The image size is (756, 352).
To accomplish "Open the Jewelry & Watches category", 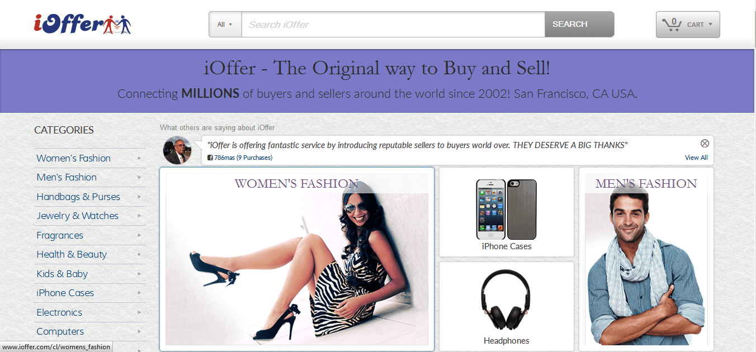I will 78,216.
